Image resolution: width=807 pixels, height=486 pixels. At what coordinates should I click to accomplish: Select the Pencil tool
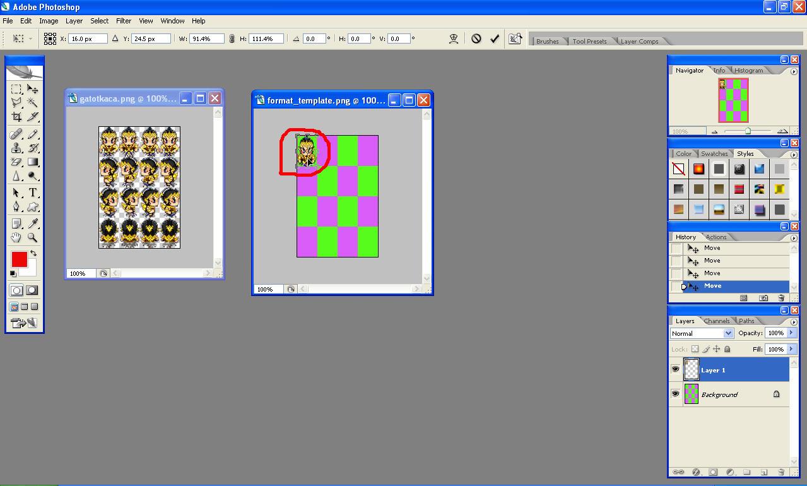(32, 134)
